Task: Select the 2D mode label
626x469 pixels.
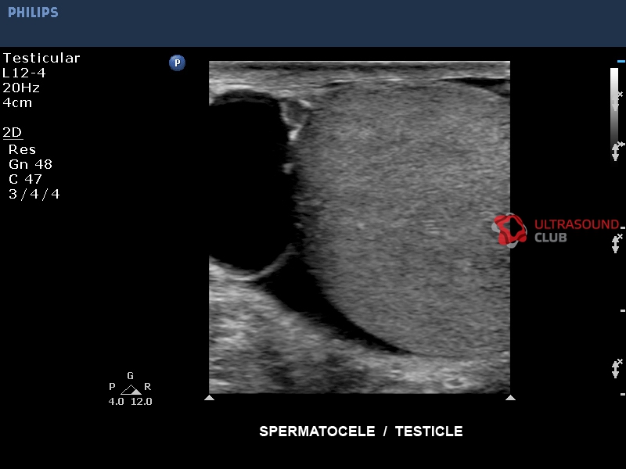Action: (13, 132)
